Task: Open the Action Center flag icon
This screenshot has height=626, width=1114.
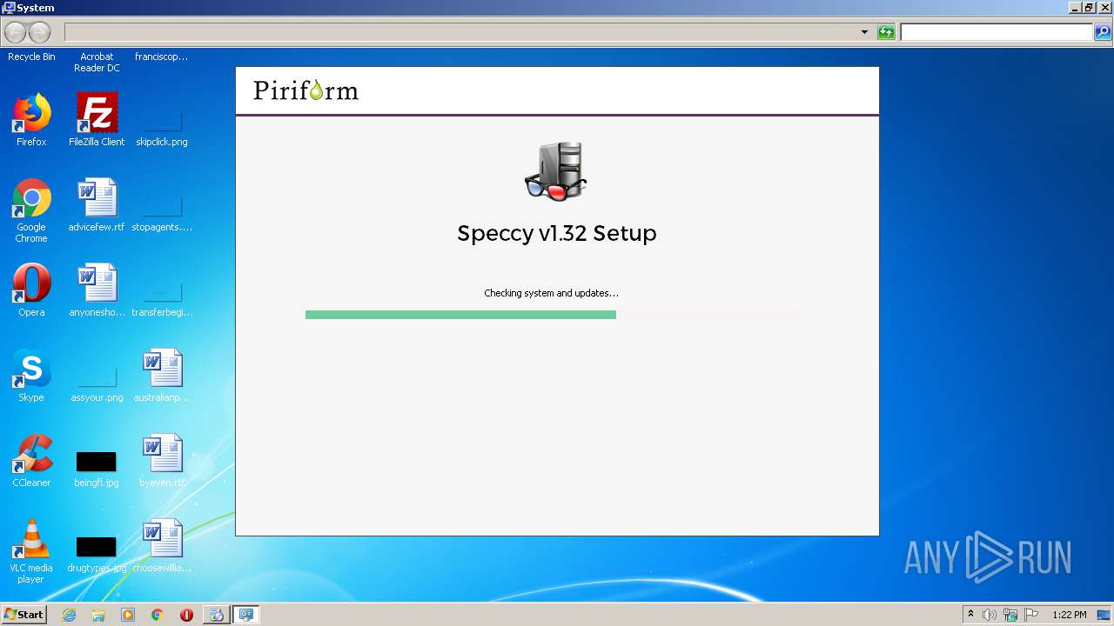Action: [x=1031, y=615]
